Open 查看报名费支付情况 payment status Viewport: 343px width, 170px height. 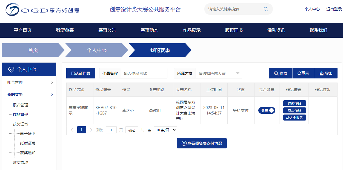(202, 143)
